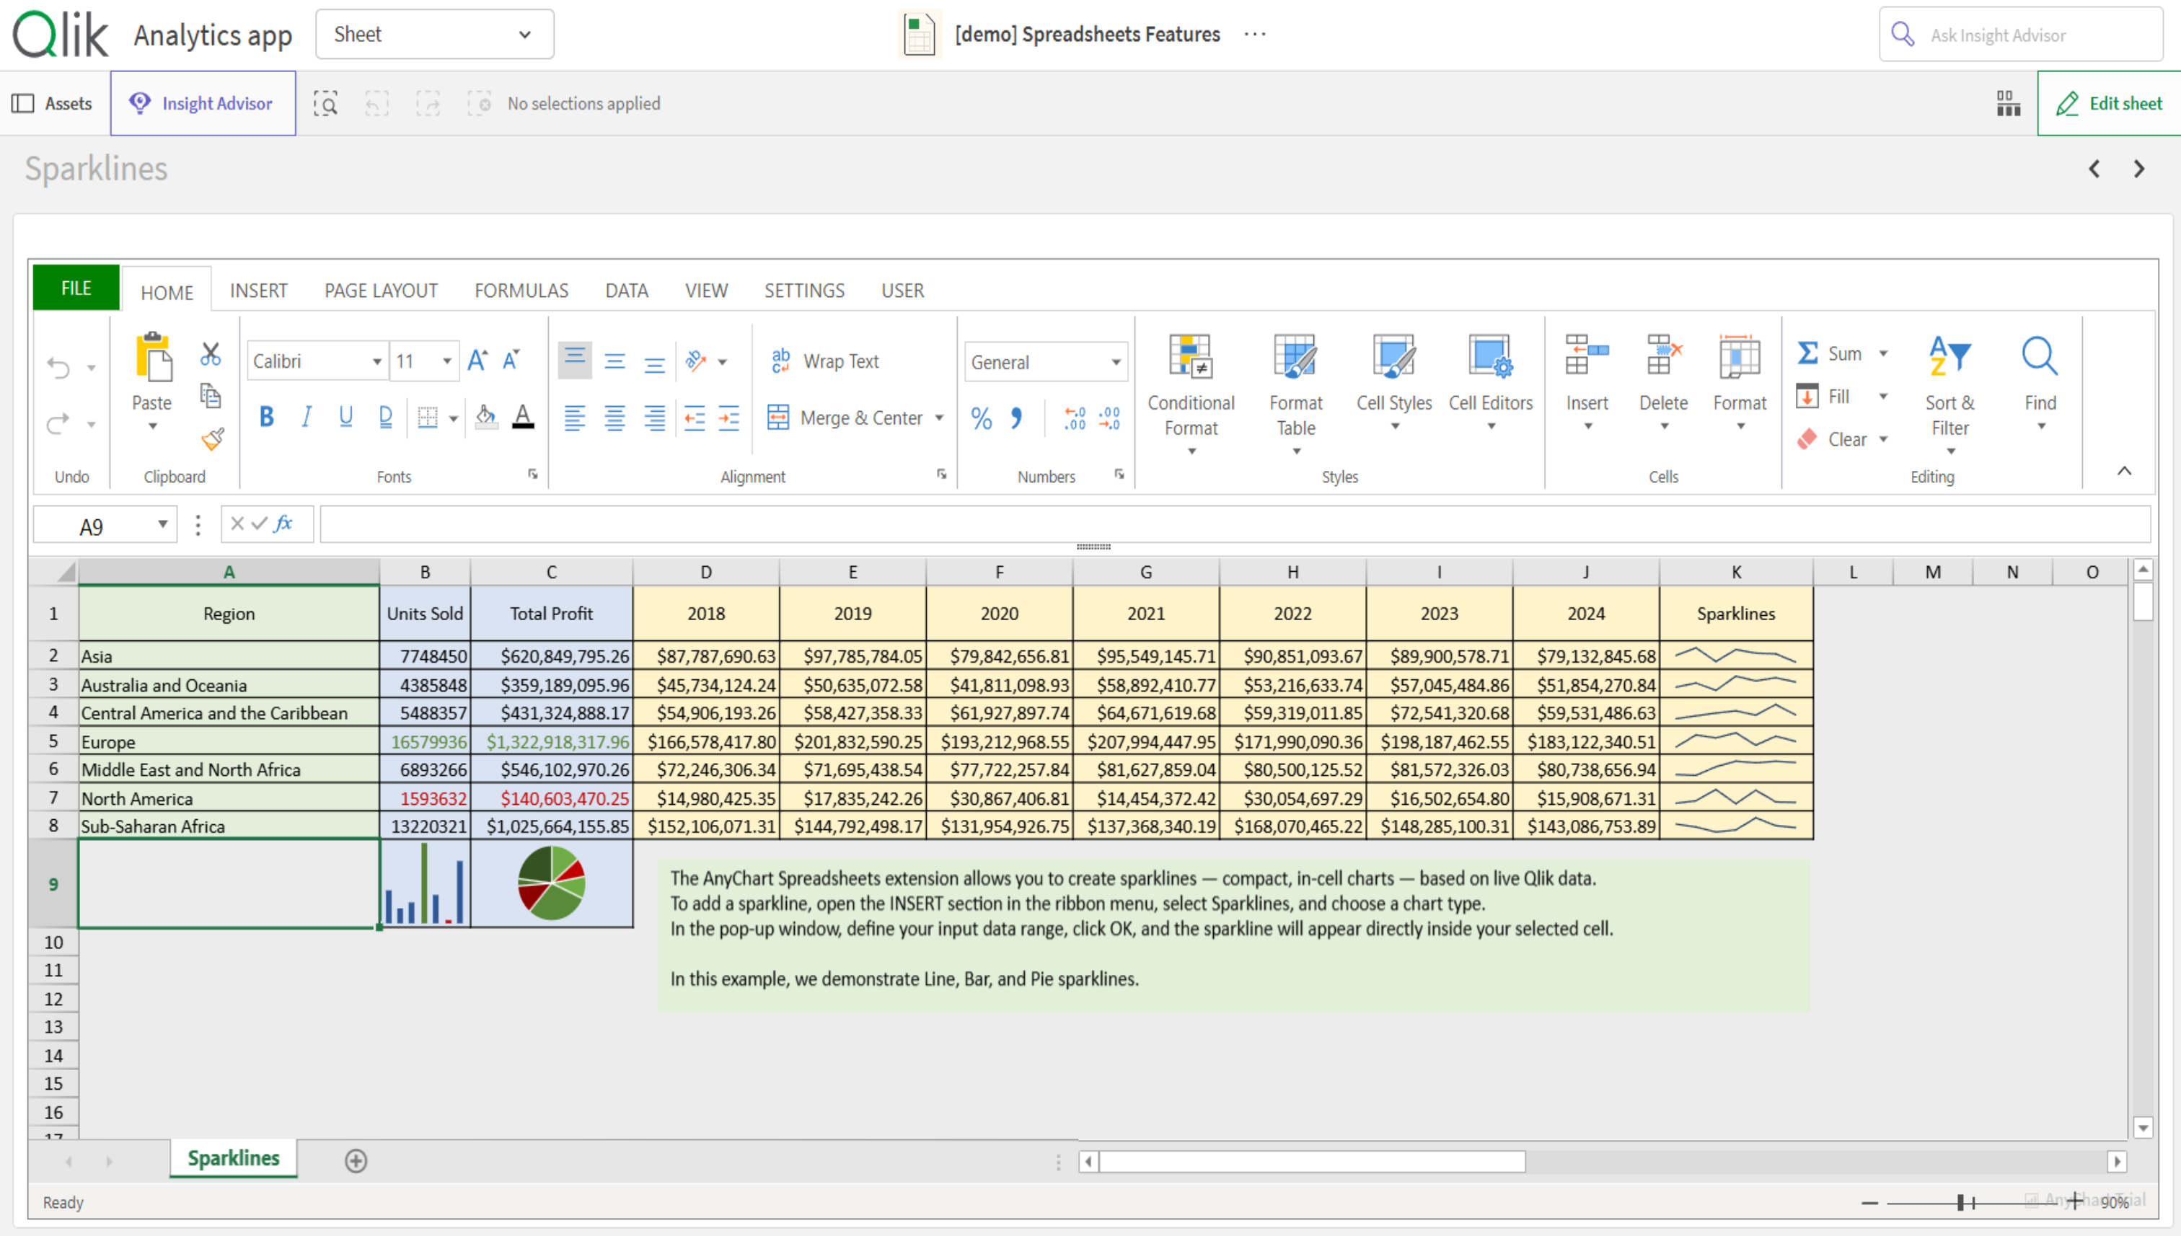
Task: Toggle top align button
Action: pos(575,359)
